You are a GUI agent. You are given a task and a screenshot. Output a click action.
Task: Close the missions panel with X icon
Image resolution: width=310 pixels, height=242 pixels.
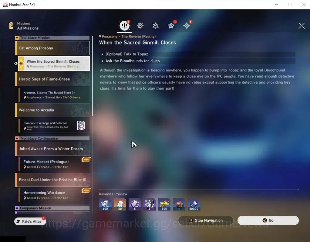click(x=302, y=26)
